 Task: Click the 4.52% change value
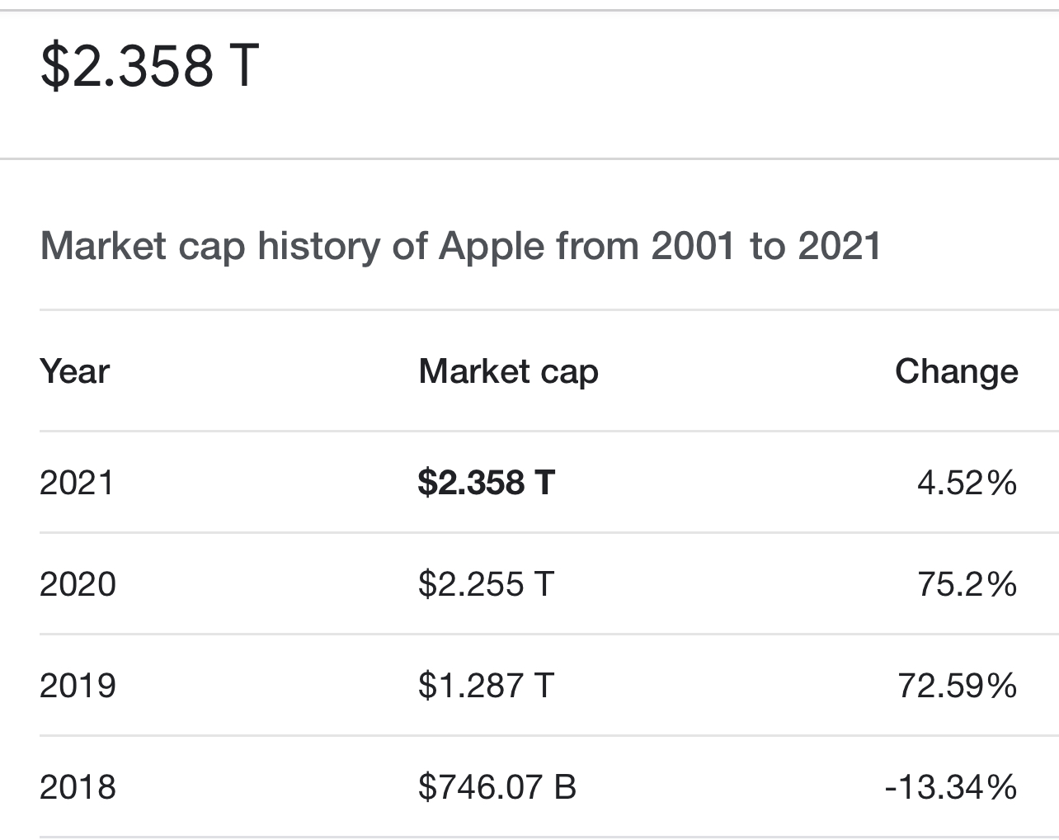coord(967,483)
